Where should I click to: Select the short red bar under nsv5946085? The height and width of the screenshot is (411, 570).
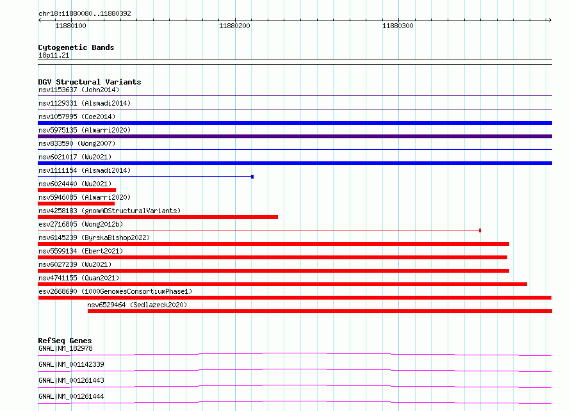[x=76, y=204]
